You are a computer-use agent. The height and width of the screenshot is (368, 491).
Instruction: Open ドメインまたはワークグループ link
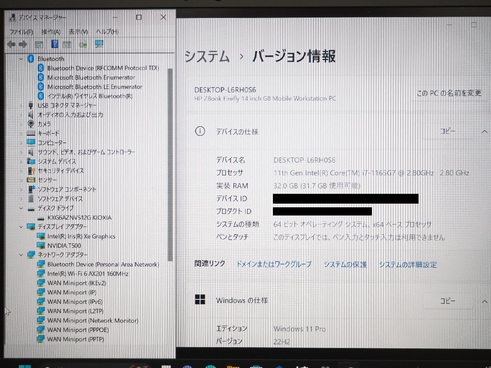pyautogui.click(x=274, y=265)
